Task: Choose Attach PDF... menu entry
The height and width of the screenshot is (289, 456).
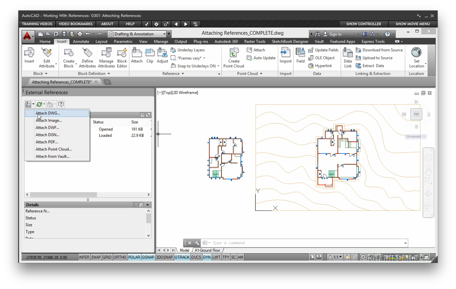Action: click(57, 142)
